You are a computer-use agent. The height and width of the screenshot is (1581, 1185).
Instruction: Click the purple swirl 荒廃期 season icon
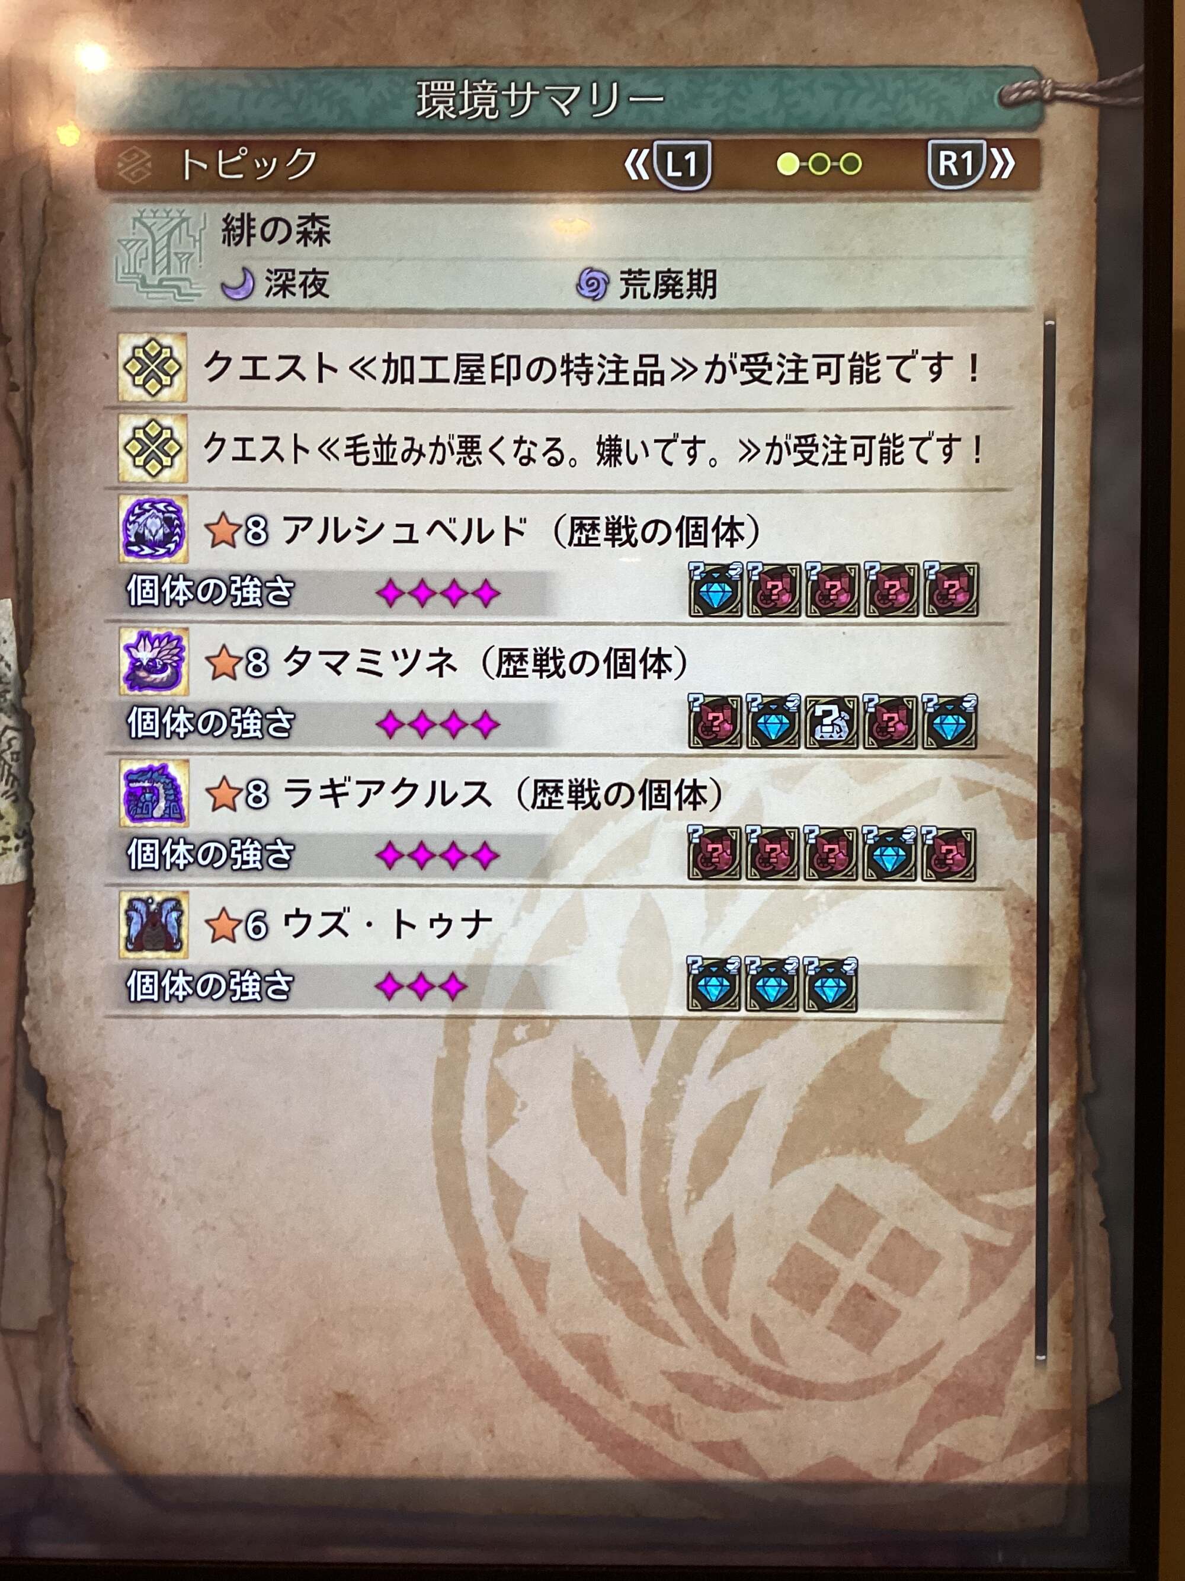tap(592, 285)
